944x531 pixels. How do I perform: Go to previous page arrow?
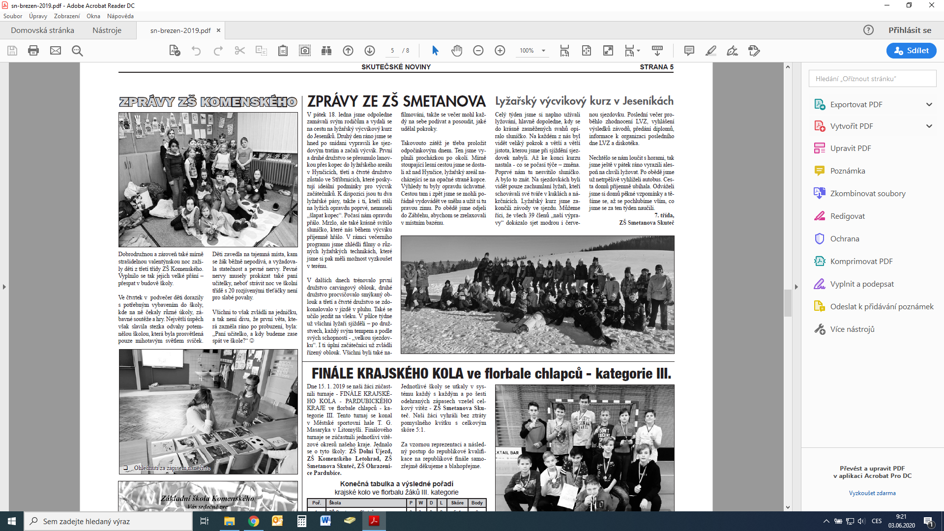[x=348, y=51]
